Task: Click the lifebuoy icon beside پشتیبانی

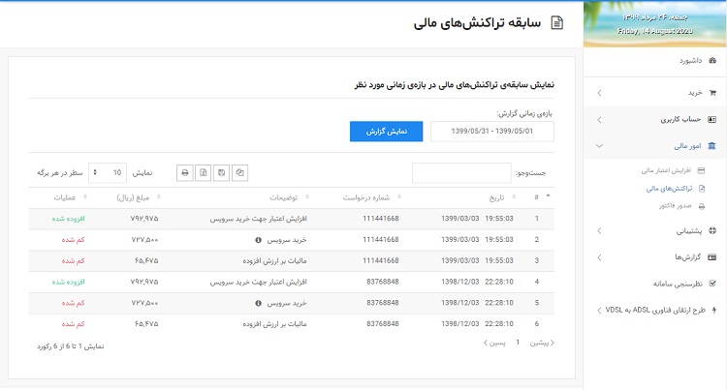Action: (712, 231)
